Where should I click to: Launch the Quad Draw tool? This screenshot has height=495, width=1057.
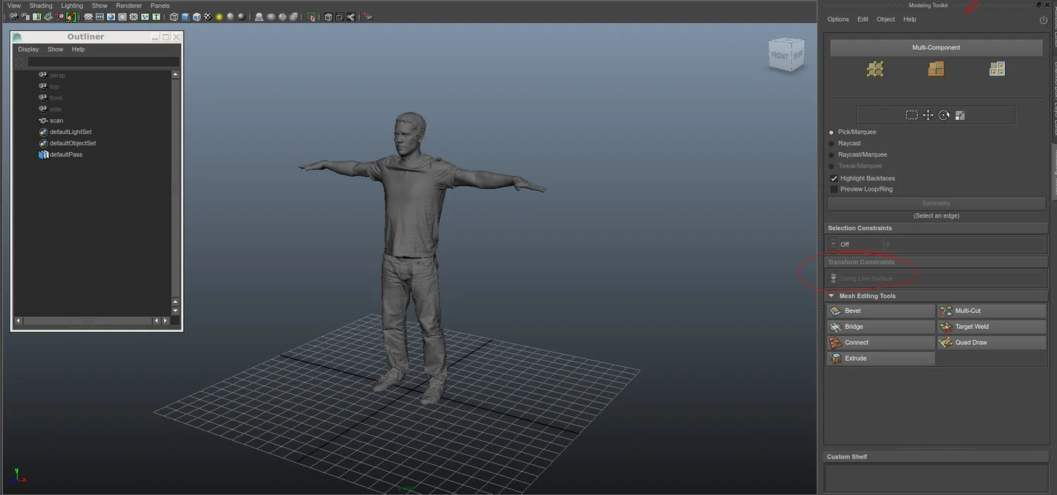991,342
